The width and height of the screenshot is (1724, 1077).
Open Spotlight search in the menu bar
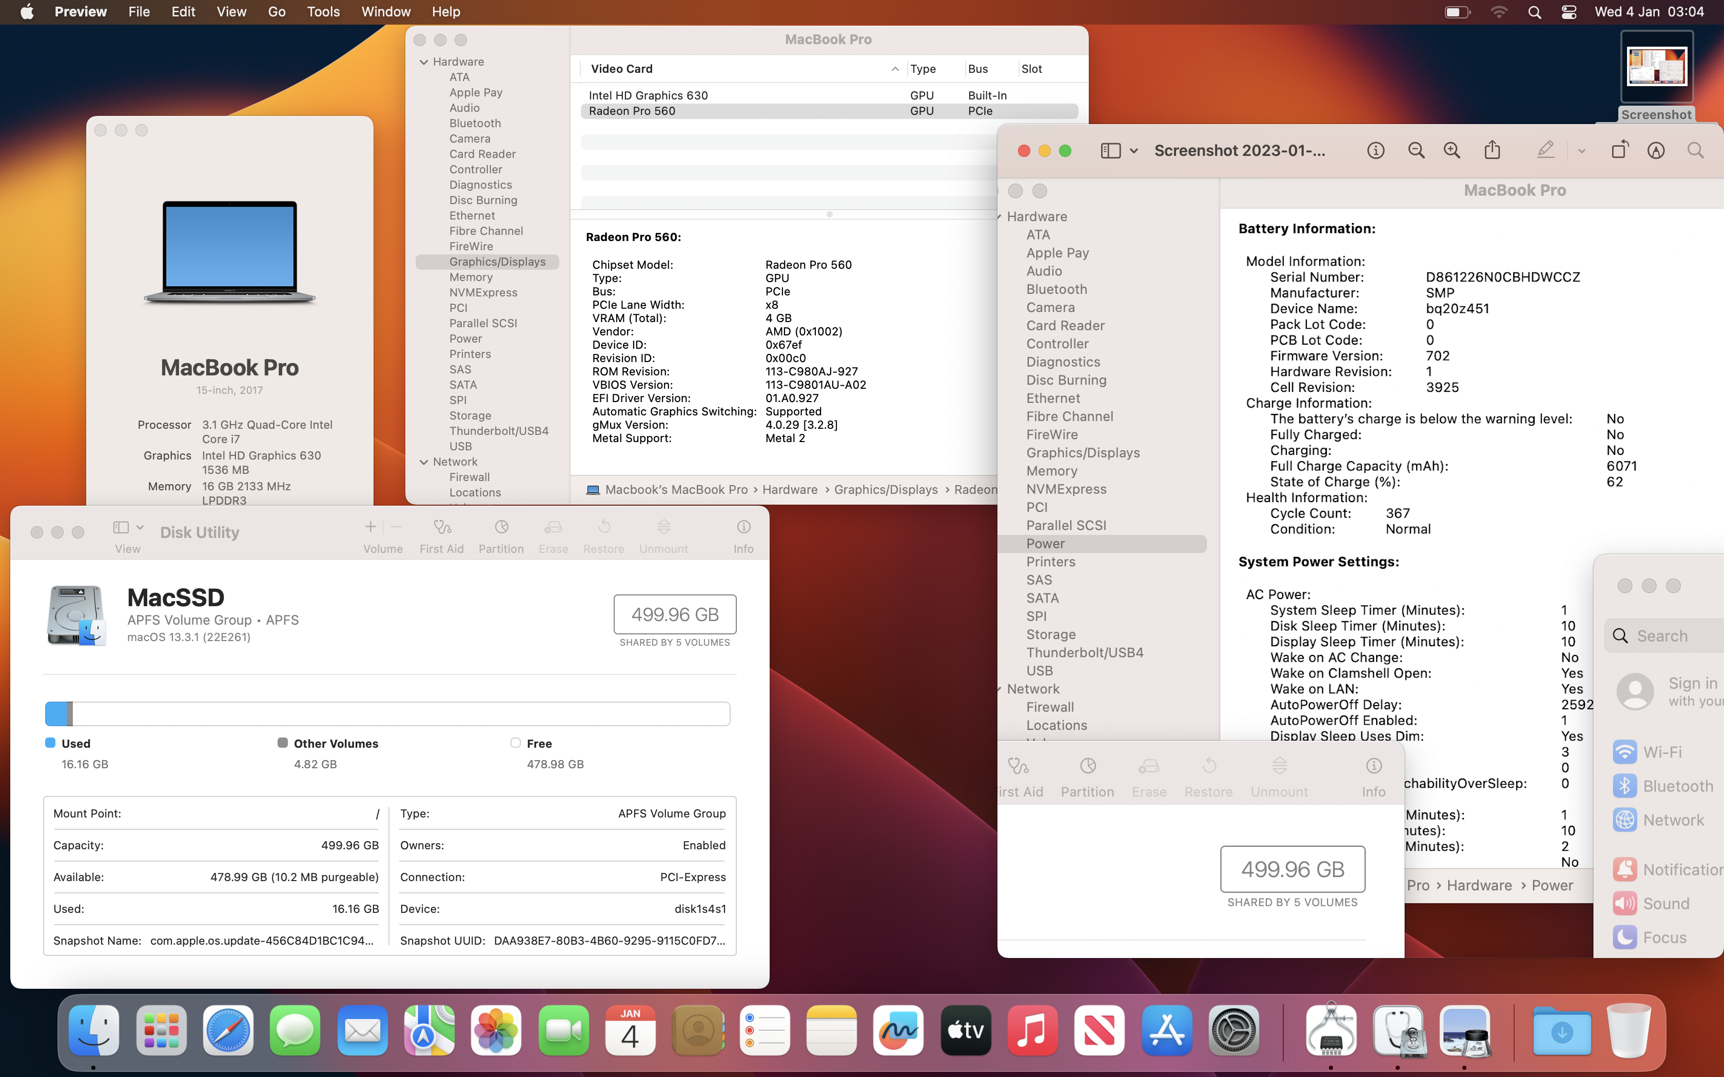tap(1535, 12)
